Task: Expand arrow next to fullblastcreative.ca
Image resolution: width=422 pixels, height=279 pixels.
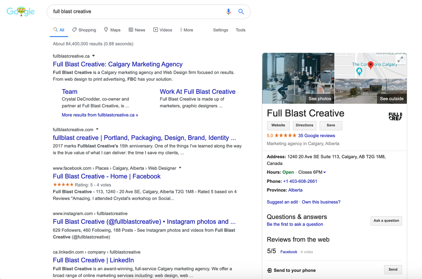Action: [94, 56]
